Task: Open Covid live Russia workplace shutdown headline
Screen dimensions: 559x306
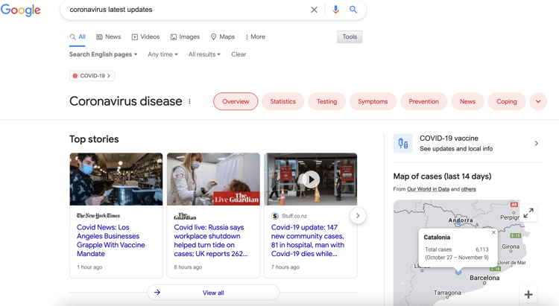Action: tap(211, 240)
